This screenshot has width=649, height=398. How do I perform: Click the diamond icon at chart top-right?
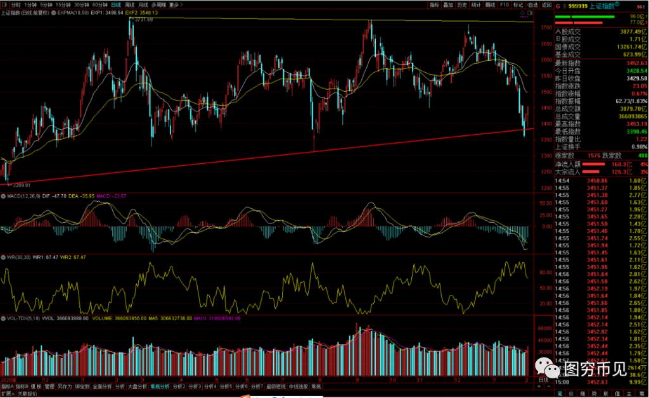point(523,13)
